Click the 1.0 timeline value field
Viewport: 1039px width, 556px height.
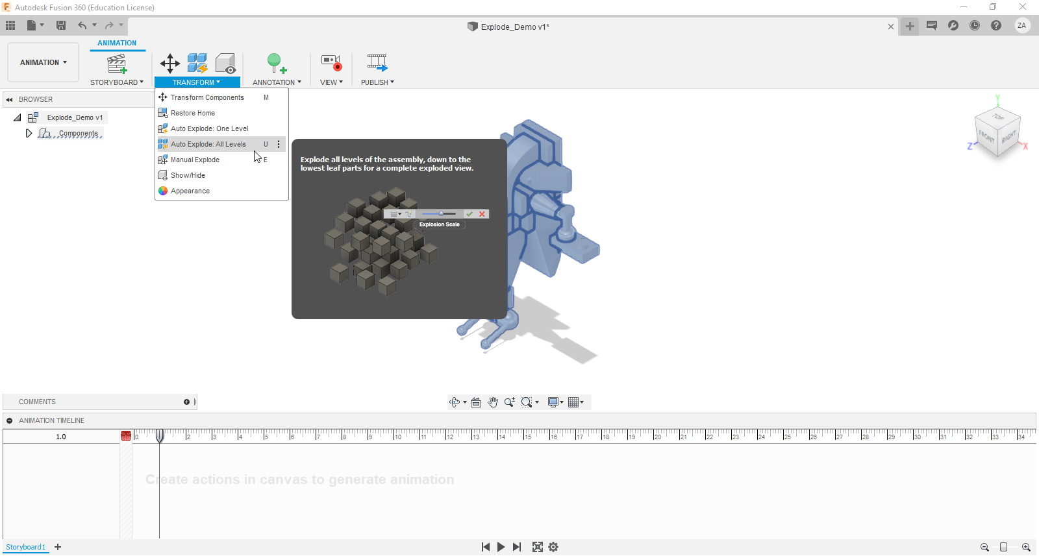coord(61,437)
